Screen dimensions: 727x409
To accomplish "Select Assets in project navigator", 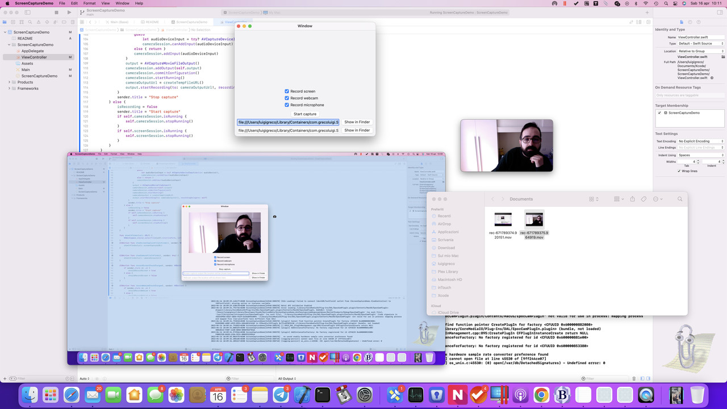I will pyautogui.click(x=27, y=64).
